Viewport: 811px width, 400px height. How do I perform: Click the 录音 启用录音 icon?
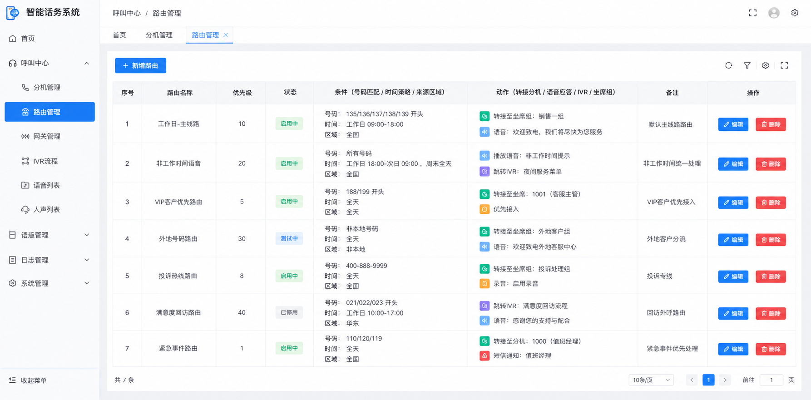(485, 284)
